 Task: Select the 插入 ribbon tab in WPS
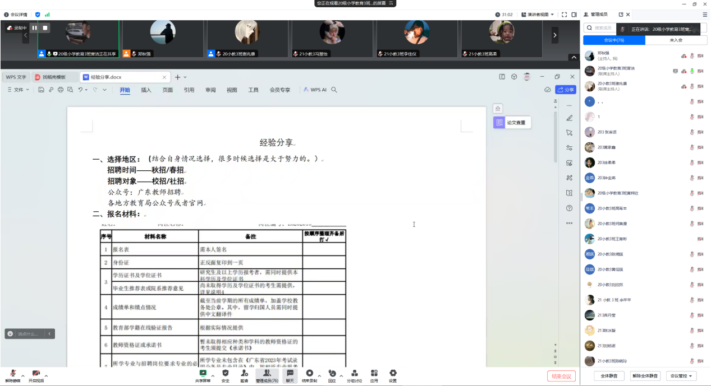[146, 90]
